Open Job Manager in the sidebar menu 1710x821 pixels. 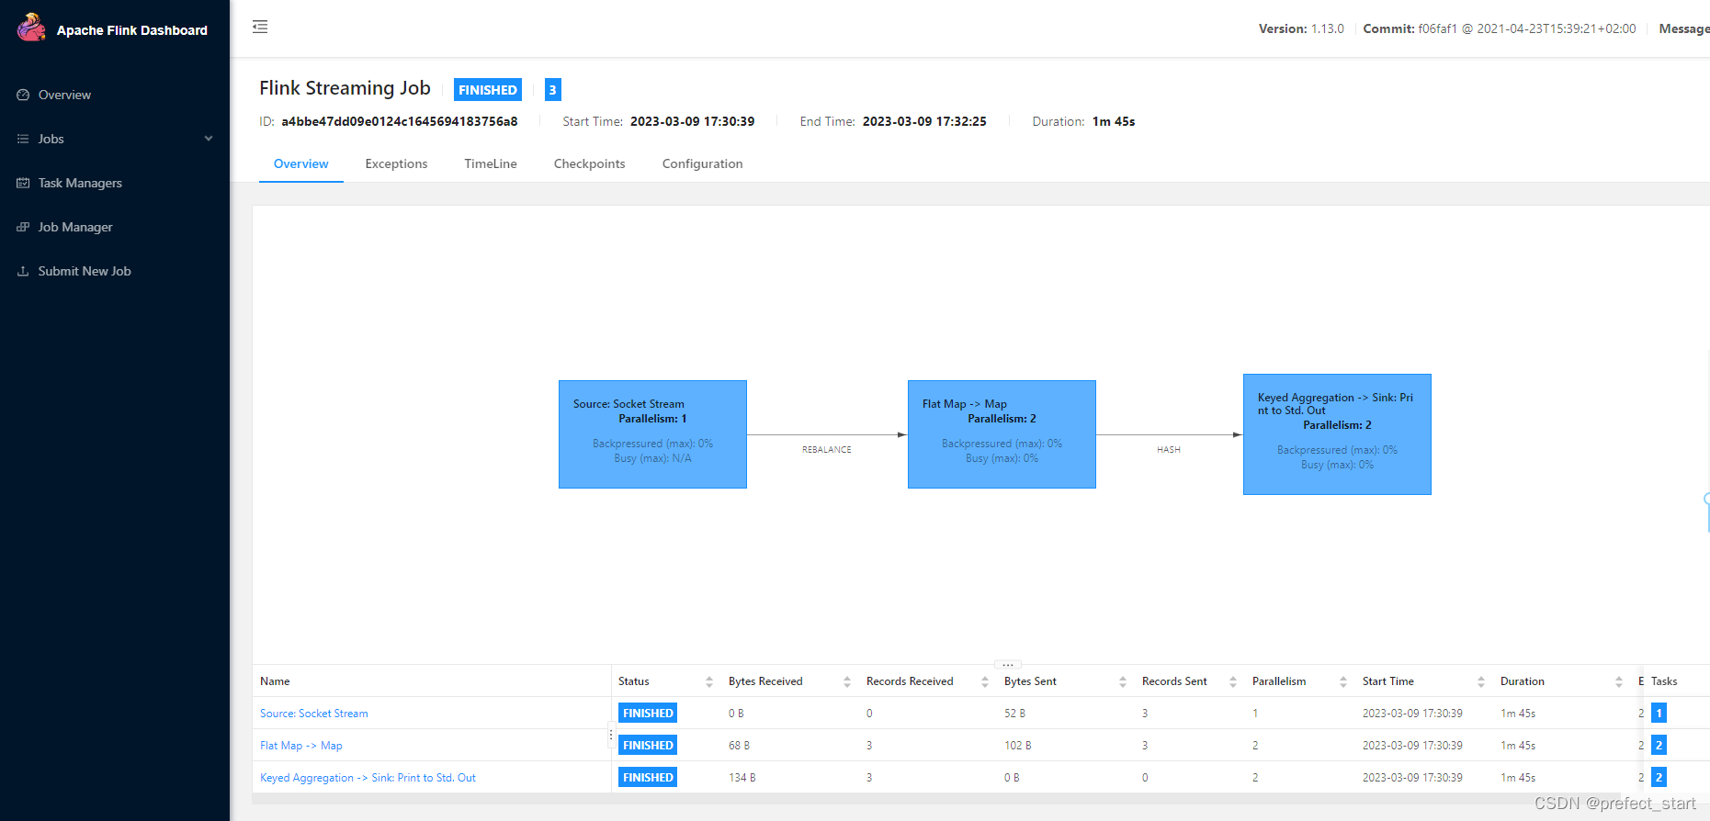(75, 227)
